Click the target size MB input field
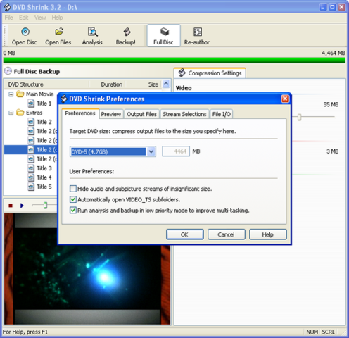 click(x=176, y=151)
